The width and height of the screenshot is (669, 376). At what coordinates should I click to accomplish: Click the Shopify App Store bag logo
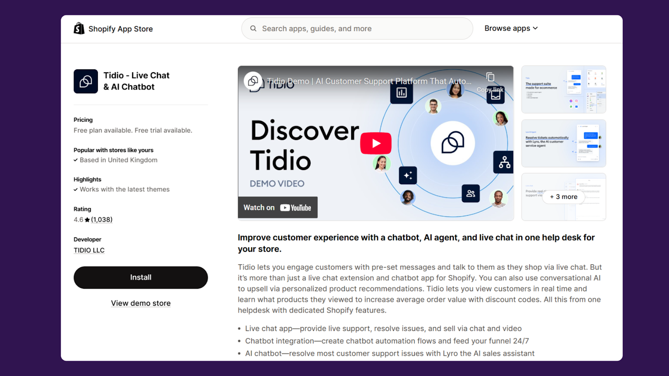coord(79,28)
